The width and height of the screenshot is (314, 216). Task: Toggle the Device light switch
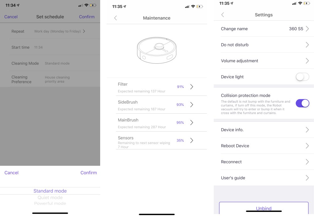pyautogui.click(x=302, y=77)
